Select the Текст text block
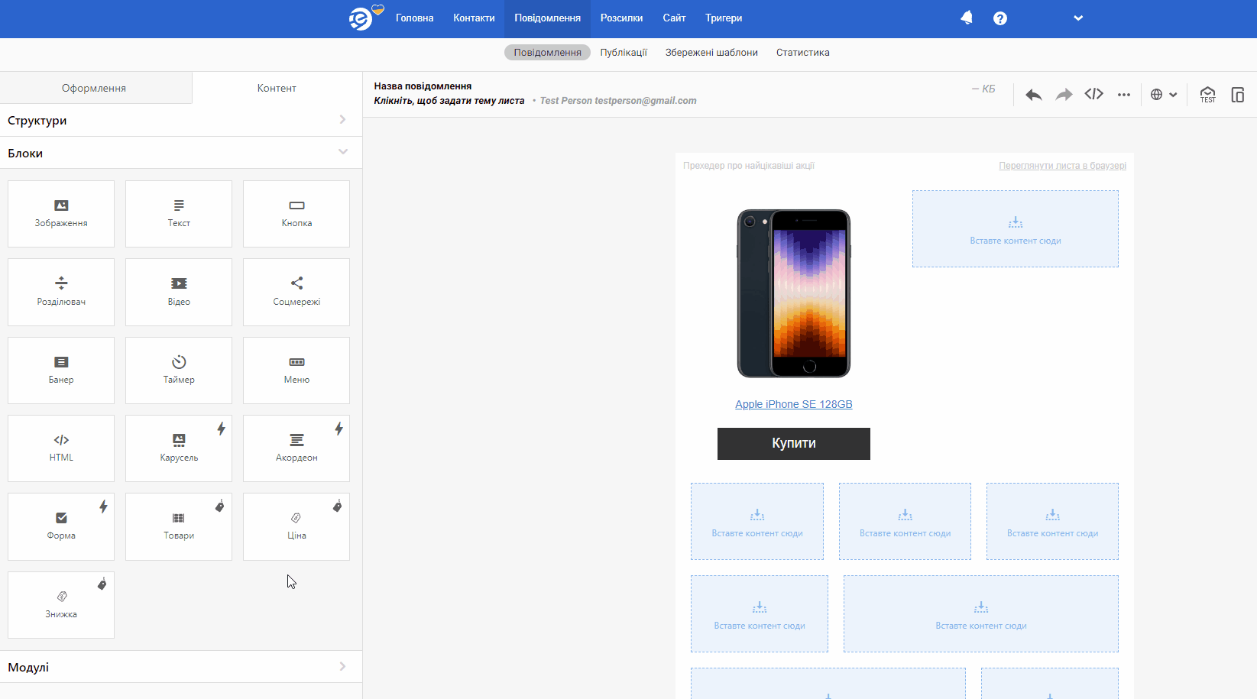The width and height of the screenshot is (1257, 699). (179, 214)
